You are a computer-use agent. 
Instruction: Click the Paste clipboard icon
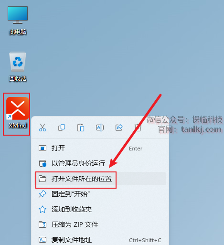coord(81,128)
